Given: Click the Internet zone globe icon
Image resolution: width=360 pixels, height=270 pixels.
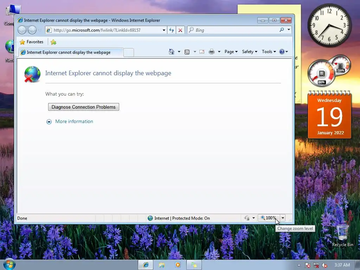Looking at the screenshot, I should [150, 218].
